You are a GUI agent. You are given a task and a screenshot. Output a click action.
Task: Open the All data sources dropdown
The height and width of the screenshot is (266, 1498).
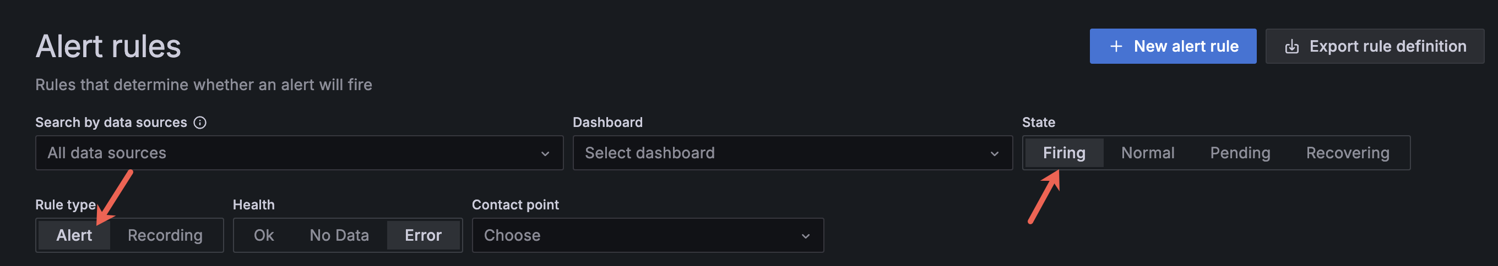point(291,153)
